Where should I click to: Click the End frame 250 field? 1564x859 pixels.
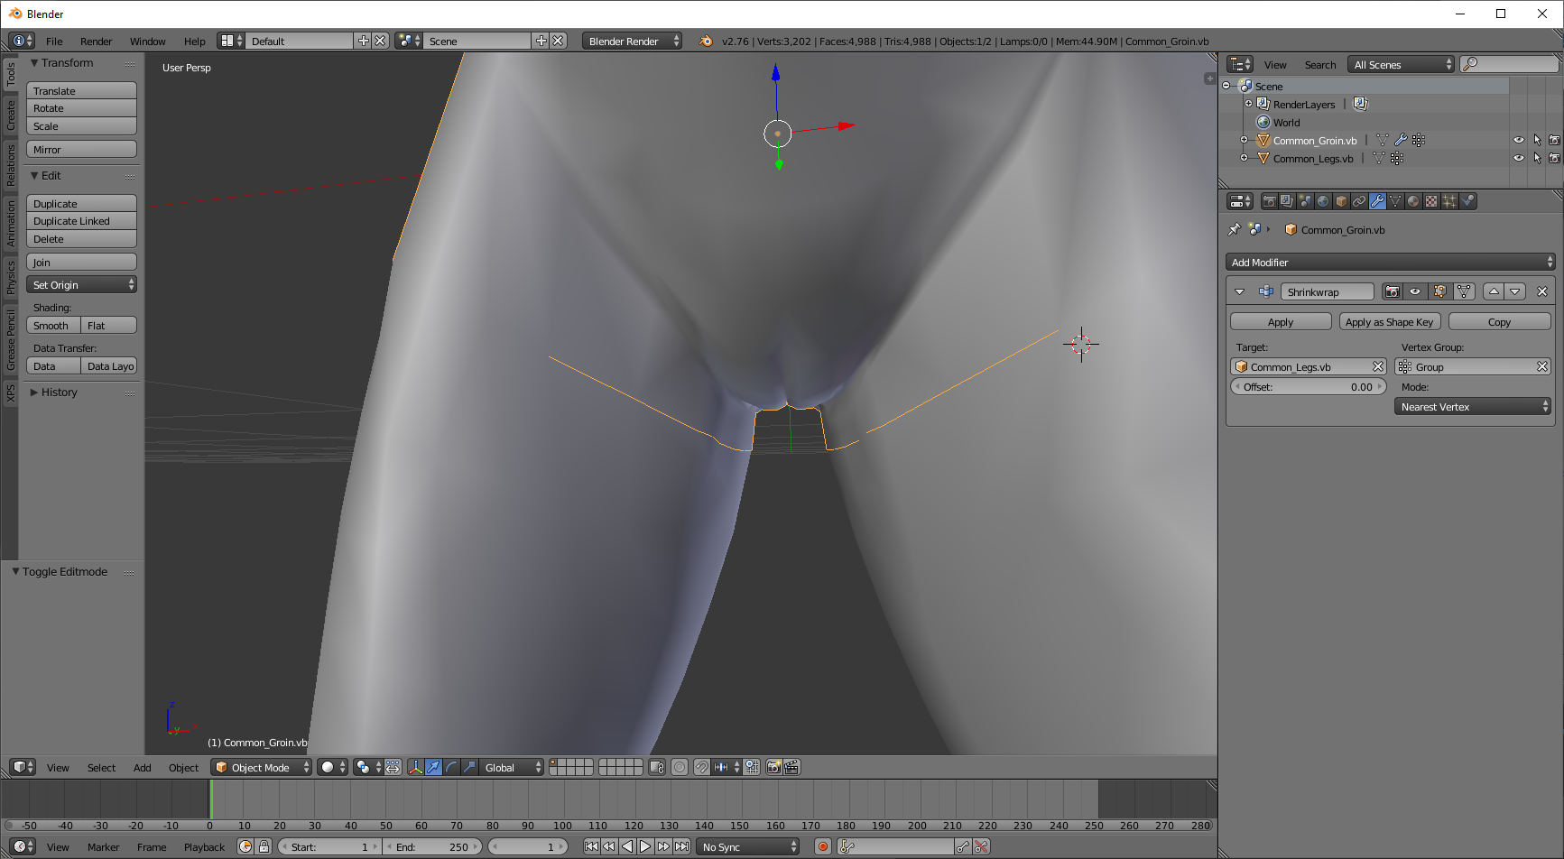coord(433,846)
